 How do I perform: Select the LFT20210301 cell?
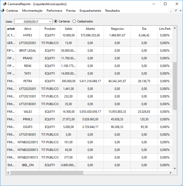pos(28,96)
